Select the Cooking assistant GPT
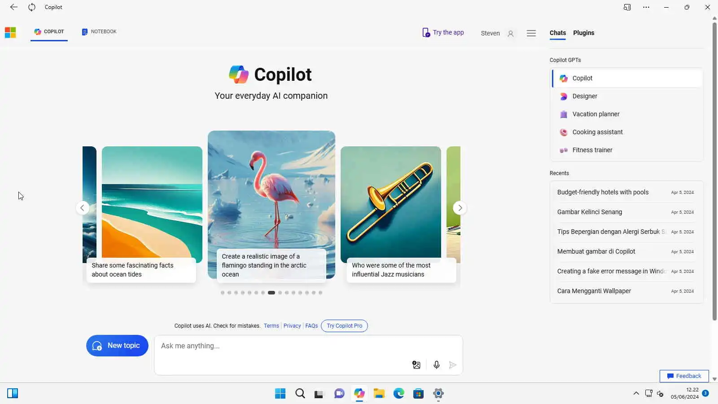718x404 pixels. click(627, 132)
